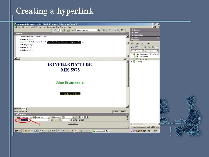Screen dimensions: 209x157
Task: Open the Insert menu in menu bar
Action: point(33,27)
